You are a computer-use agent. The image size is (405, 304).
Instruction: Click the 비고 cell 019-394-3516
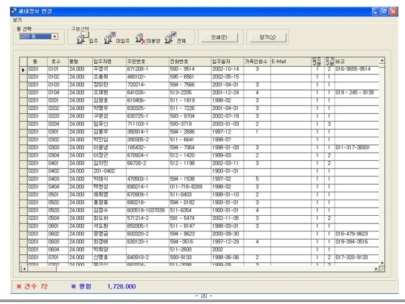[x=357, y=241]
